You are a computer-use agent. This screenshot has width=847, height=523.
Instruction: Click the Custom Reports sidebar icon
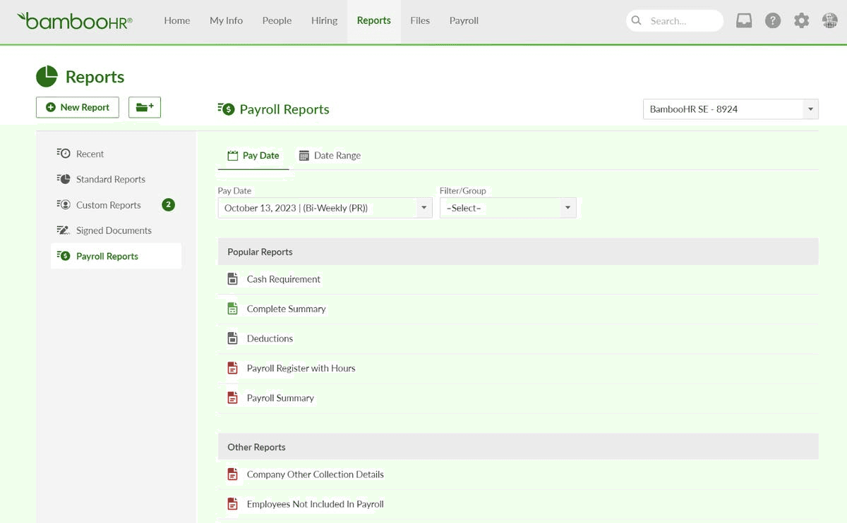(64, 205)
